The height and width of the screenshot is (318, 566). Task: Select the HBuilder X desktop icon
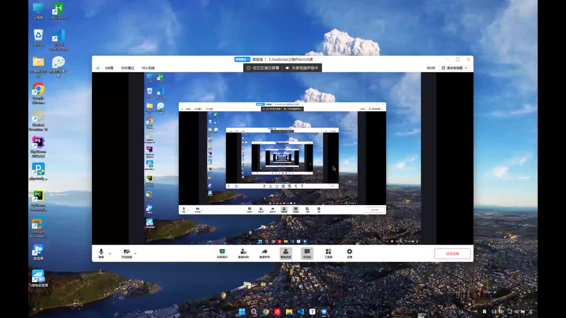[58, 11]
